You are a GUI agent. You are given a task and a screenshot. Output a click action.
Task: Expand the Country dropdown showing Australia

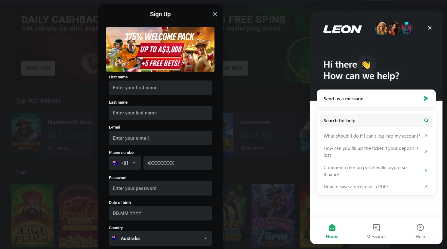tap(160, 238)
